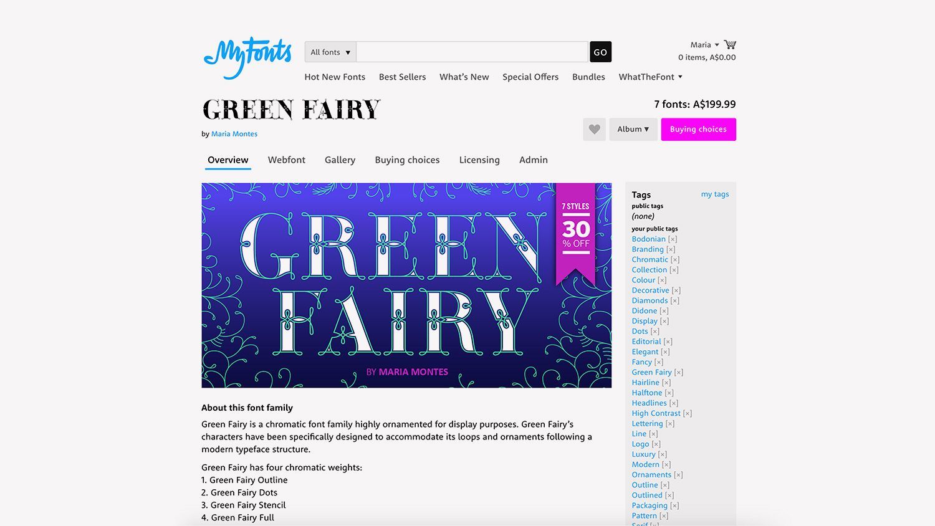935x526 pixels.
Task: Remove the Fancy tag [×]
Action: point(659,362)
